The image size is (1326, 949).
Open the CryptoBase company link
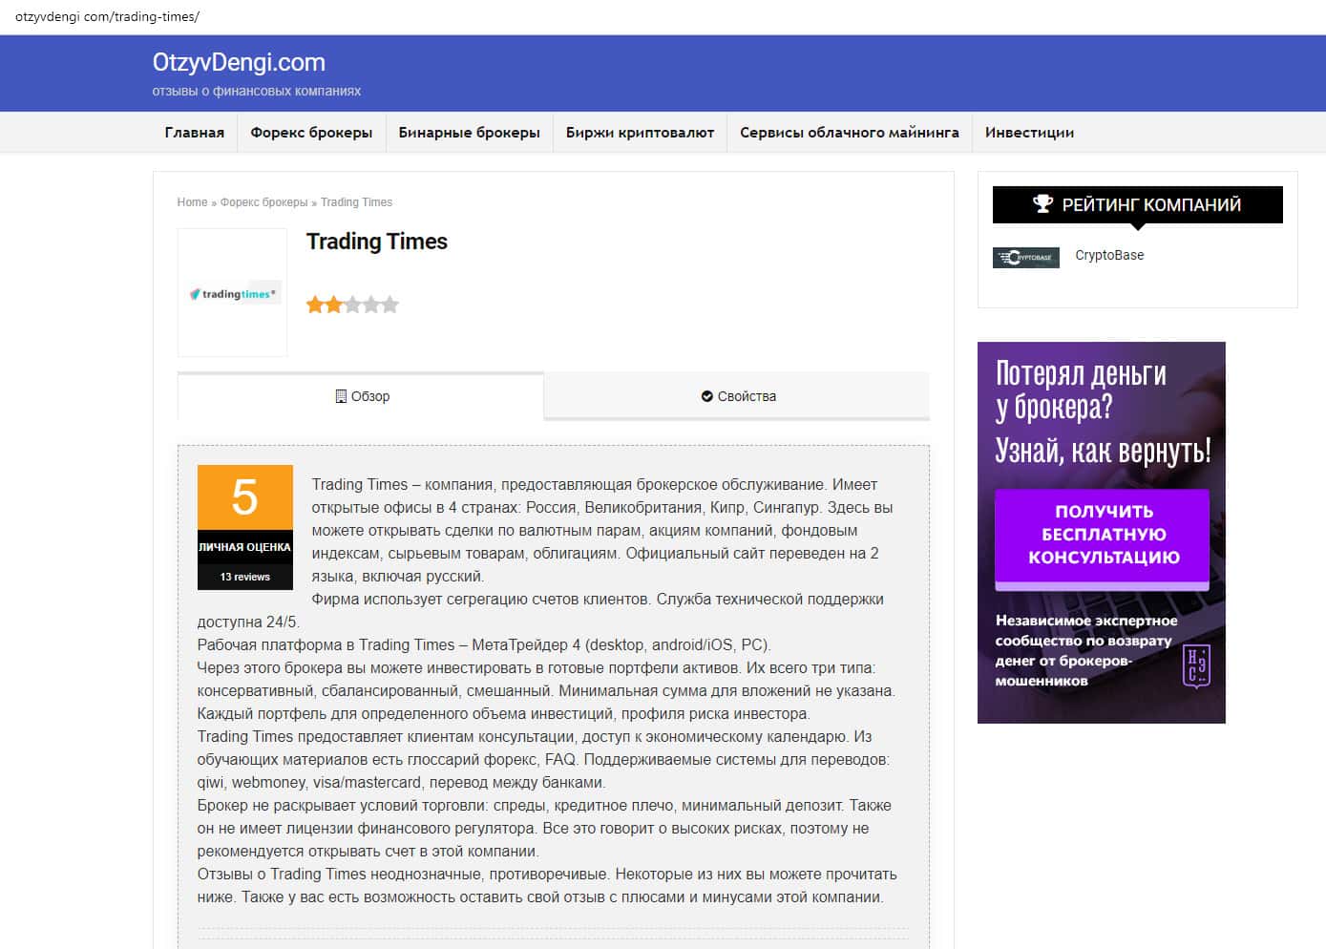(1109, 255)
